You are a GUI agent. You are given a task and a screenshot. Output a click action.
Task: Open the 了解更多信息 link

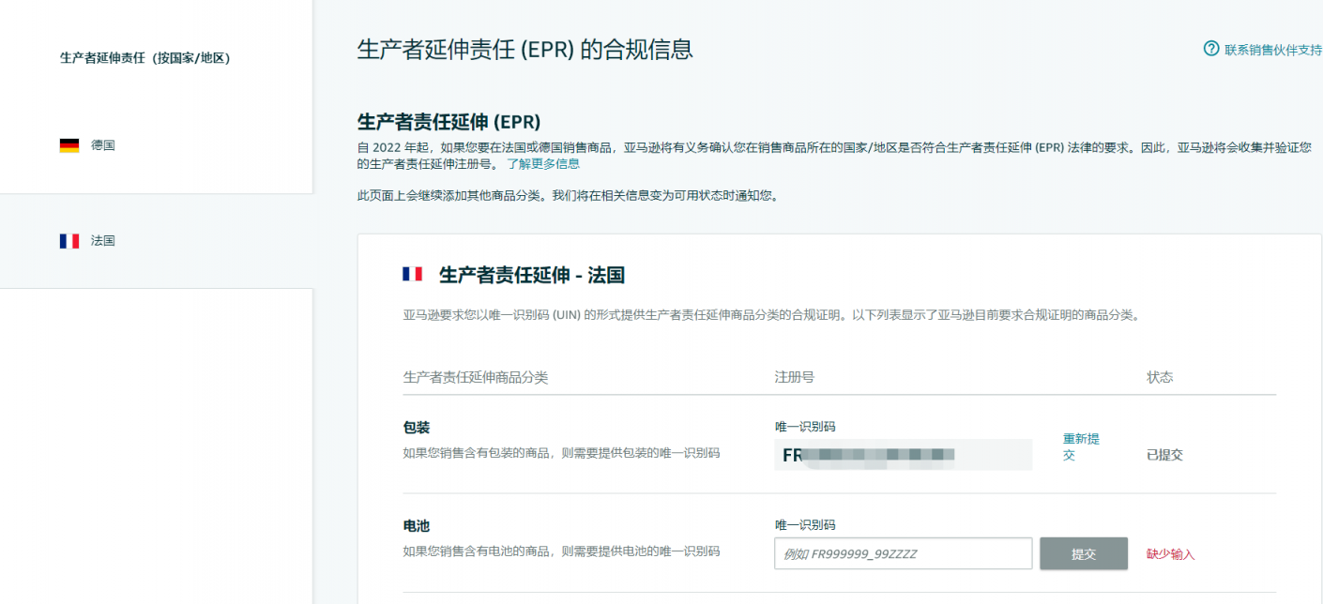pos(542,164)
